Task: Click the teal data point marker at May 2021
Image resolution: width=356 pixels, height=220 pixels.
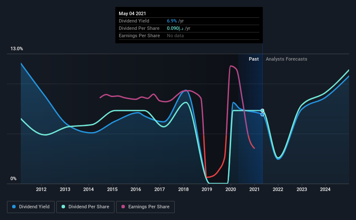Action: [262, 110]
